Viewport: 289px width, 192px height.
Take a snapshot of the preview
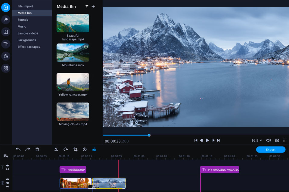coord(277,140)
